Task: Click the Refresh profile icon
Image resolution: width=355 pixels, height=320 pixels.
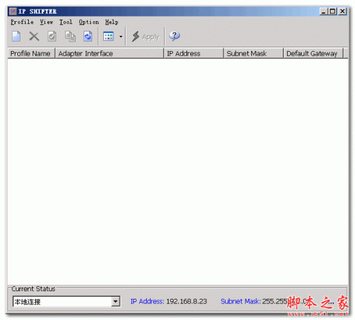Action: click(x=88, y=36)
